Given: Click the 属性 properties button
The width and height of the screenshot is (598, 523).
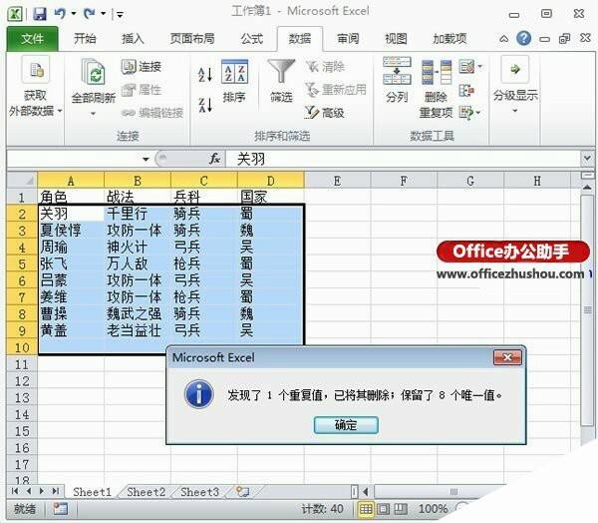Looking at the screenshot, I should coord(142,90).
